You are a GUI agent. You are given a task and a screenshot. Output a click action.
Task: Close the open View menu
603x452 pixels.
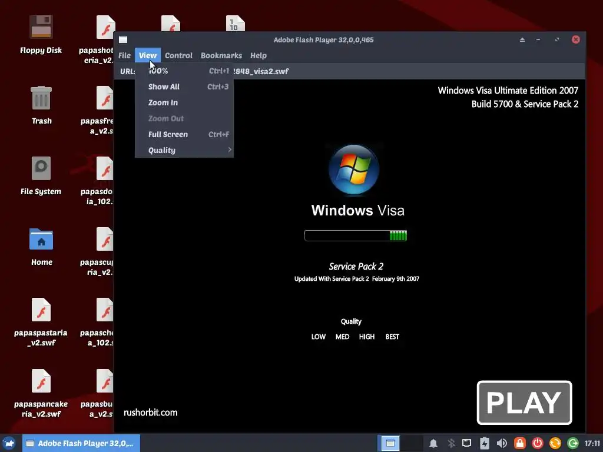click(x=148, y=55)
